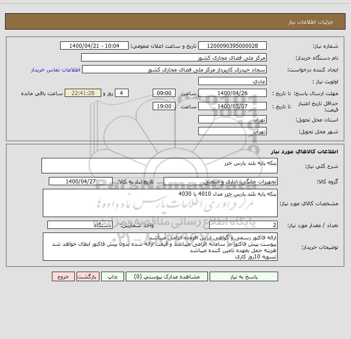Click section title 'اطلاعات کالاهای مورد نیاز'
351x339 pixels.
coord(304,152)
